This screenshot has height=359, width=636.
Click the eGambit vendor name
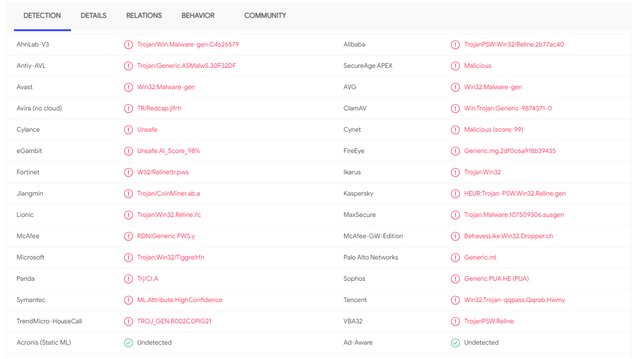29,151
